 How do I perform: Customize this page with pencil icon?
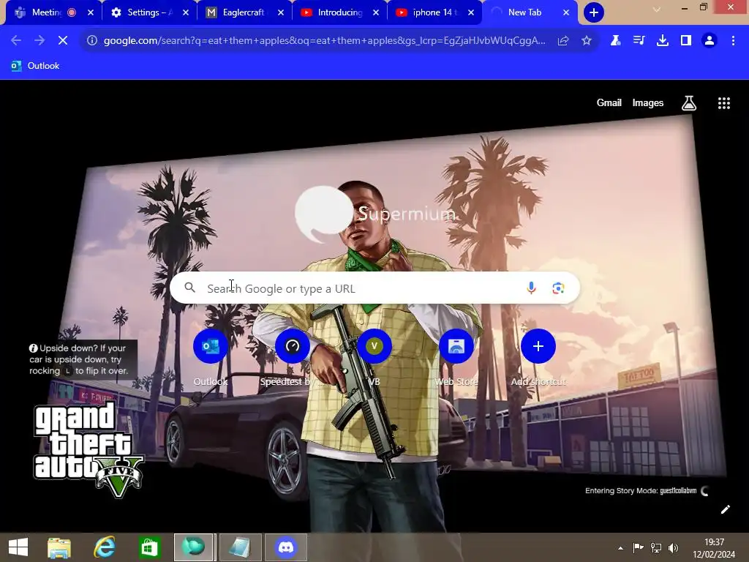coord(725,509)
